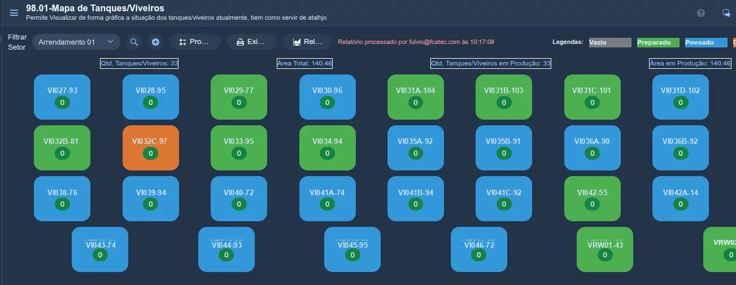Viewport: 736px width, 285px height.
Task: Click the Exi... print button
Action: 252,42
